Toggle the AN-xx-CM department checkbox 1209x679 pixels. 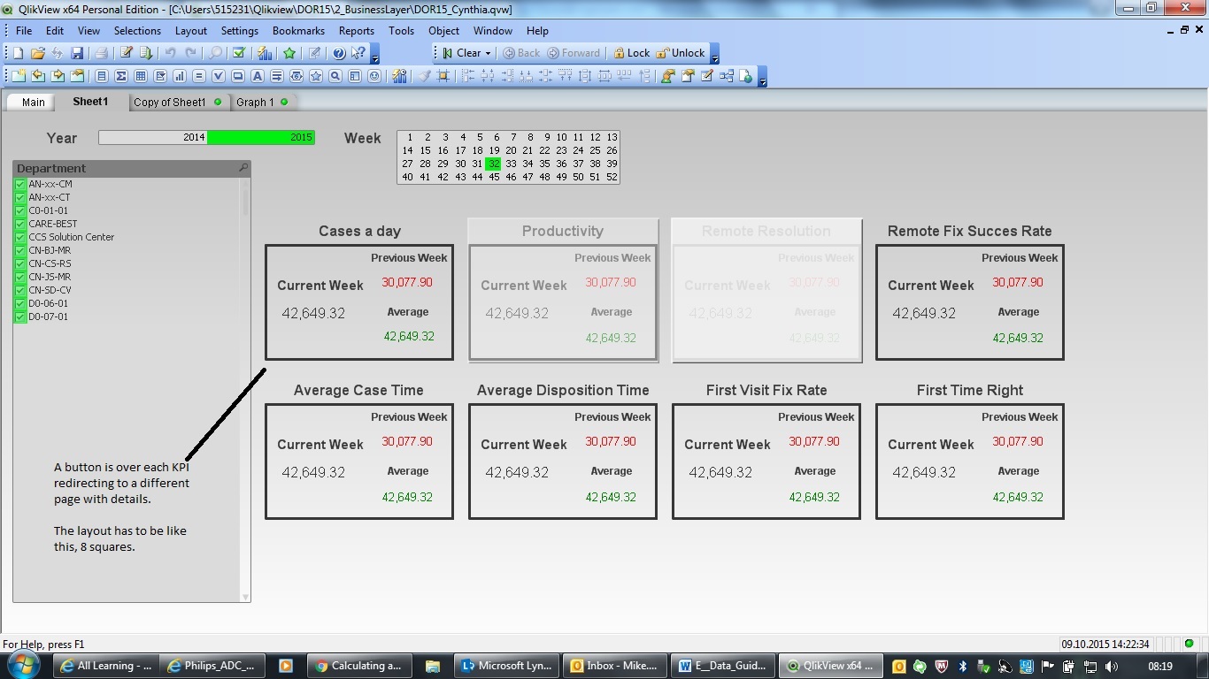pyautogui.click(x=20, y=184)
